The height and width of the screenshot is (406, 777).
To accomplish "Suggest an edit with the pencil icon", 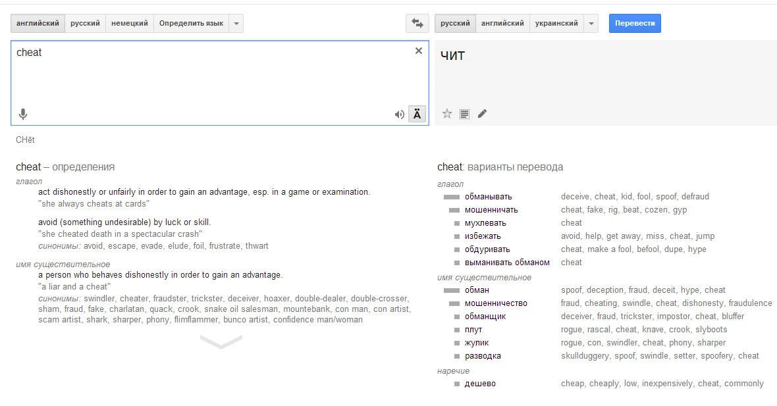I will click(x=482, y=114).
